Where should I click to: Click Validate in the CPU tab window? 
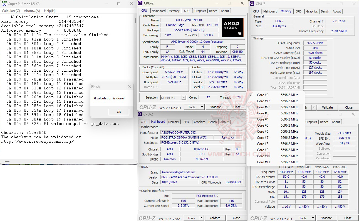pos(216,107)
